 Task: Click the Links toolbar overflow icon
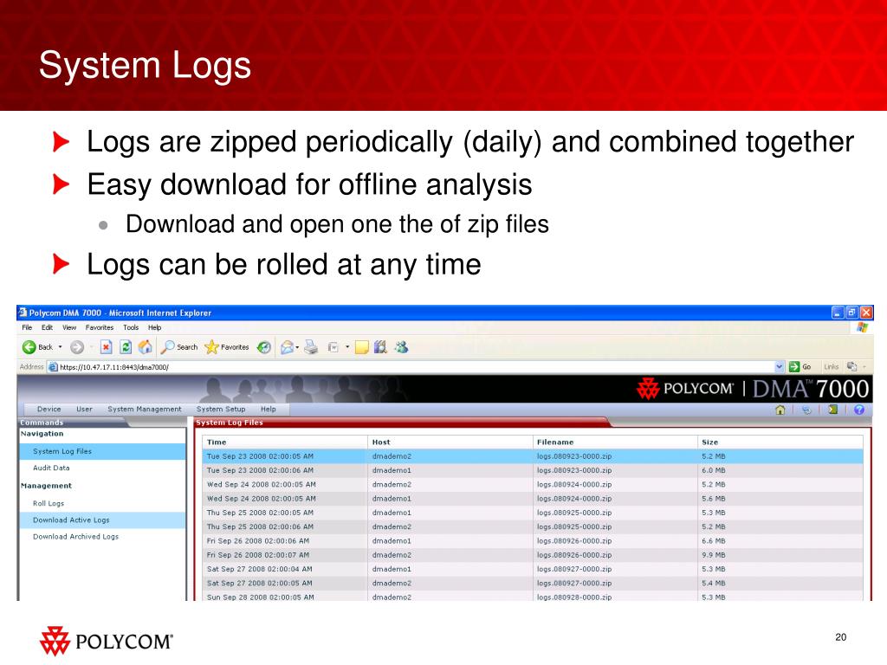(x=851, y=366)
